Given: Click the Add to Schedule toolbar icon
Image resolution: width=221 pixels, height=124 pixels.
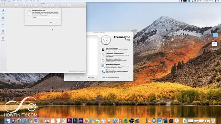Looking at the screenshot, I should click(63, 6).
